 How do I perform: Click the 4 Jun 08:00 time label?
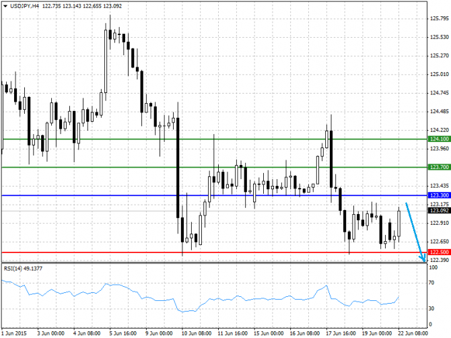[87, 333]
